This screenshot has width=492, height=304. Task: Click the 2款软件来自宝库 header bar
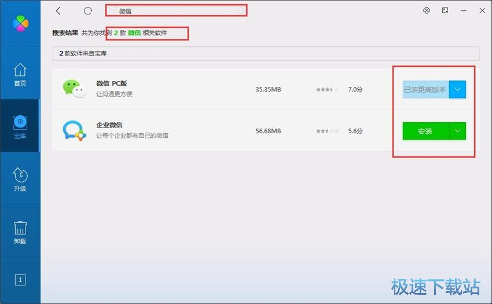click(266, 53)
